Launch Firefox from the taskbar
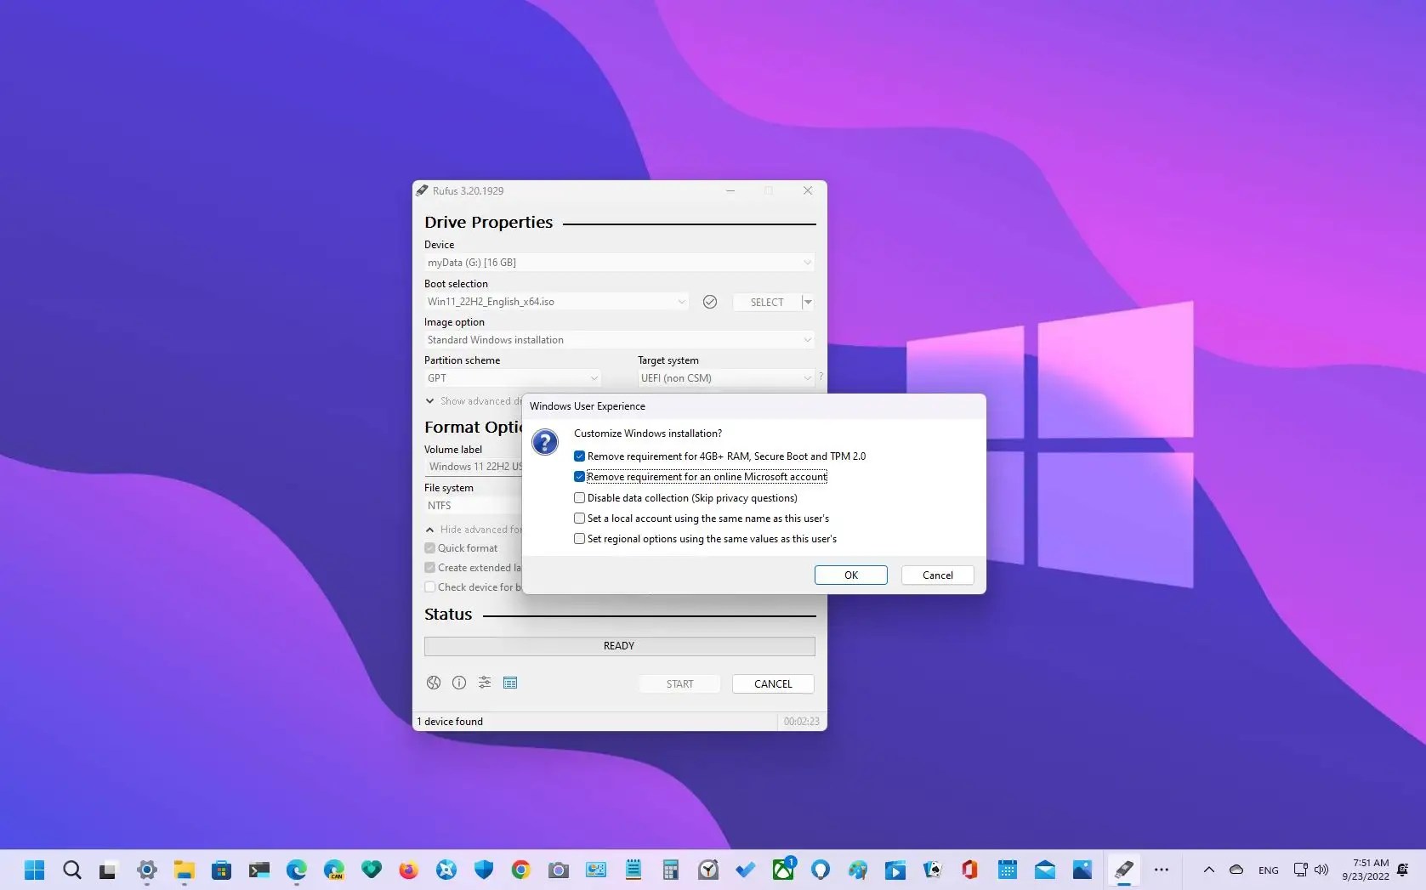The width and height of the screenshot is (1426, 890). tap(408, 870)
